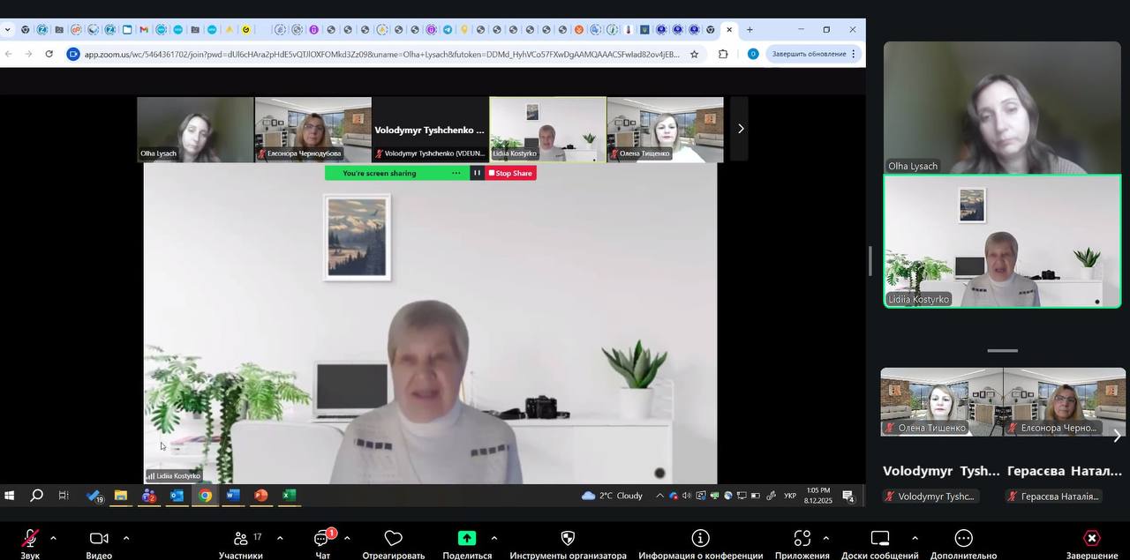The image size is (1130, 560).
Task: Click the green Поделиться share icon
Action: [467, 539]
